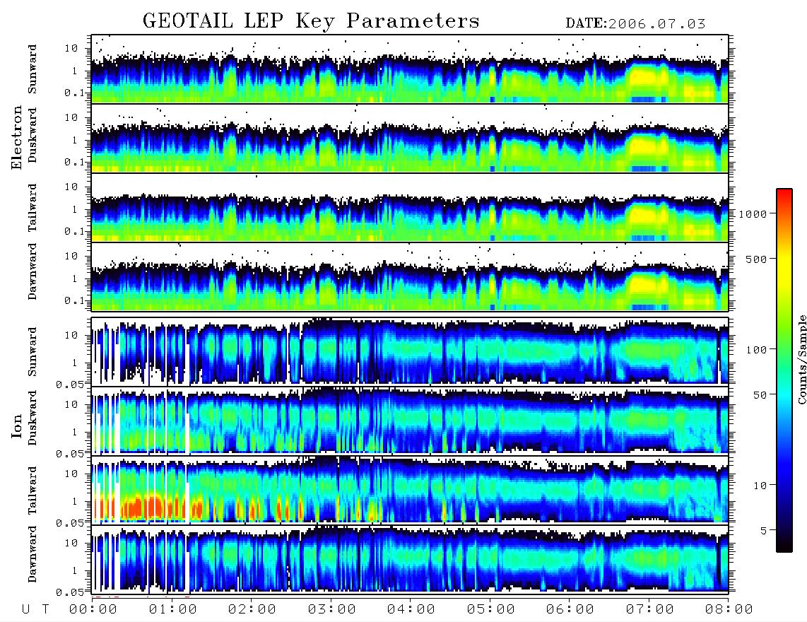Click the 04:00 time tick label
Viewport: 807px width, 622px height.
click(x=411, y=609)
